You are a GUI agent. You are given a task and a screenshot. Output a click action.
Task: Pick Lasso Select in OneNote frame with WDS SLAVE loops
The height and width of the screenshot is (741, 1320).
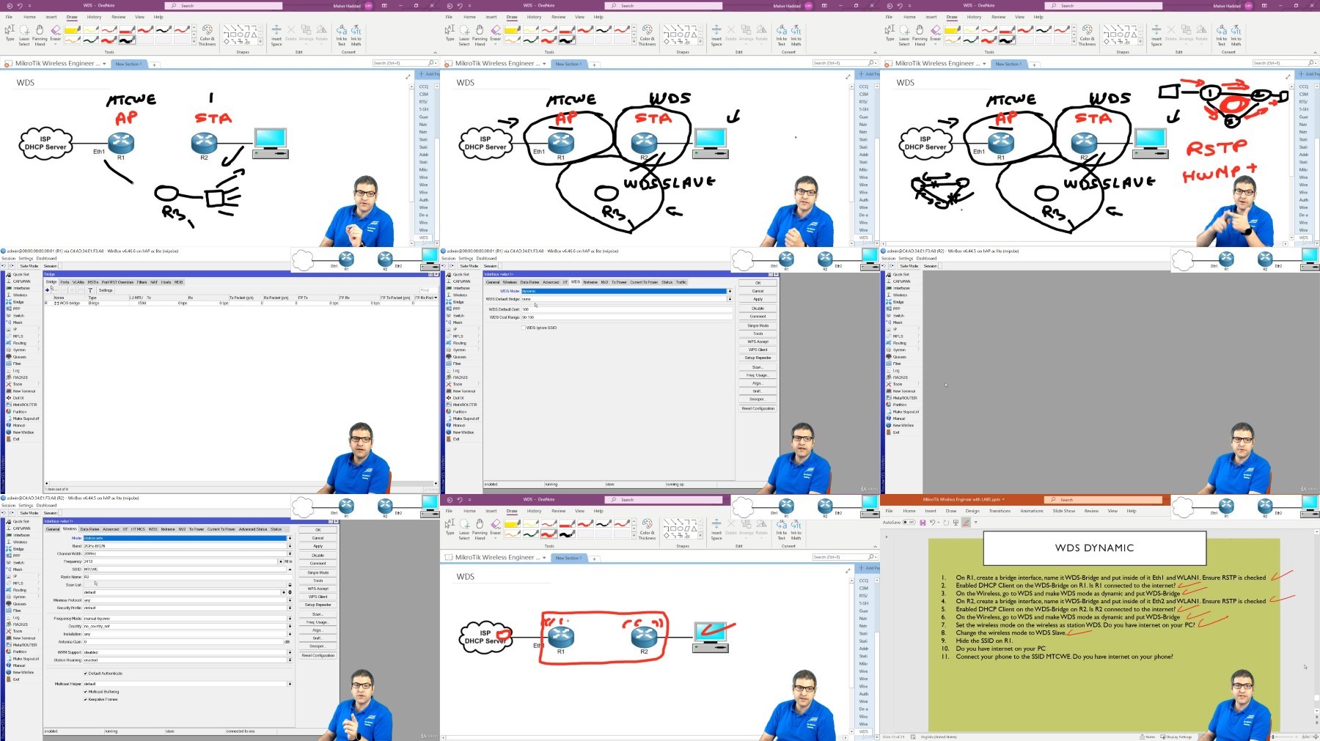[x=464, y=35]
